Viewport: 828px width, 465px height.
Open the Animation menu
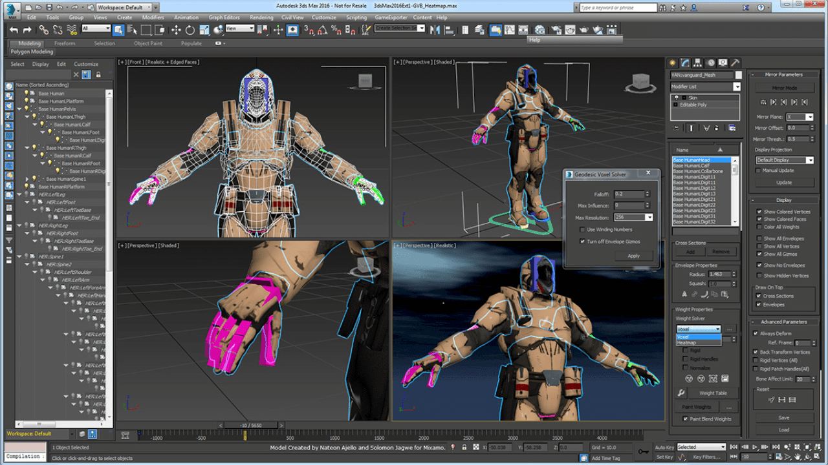point(186,17)
